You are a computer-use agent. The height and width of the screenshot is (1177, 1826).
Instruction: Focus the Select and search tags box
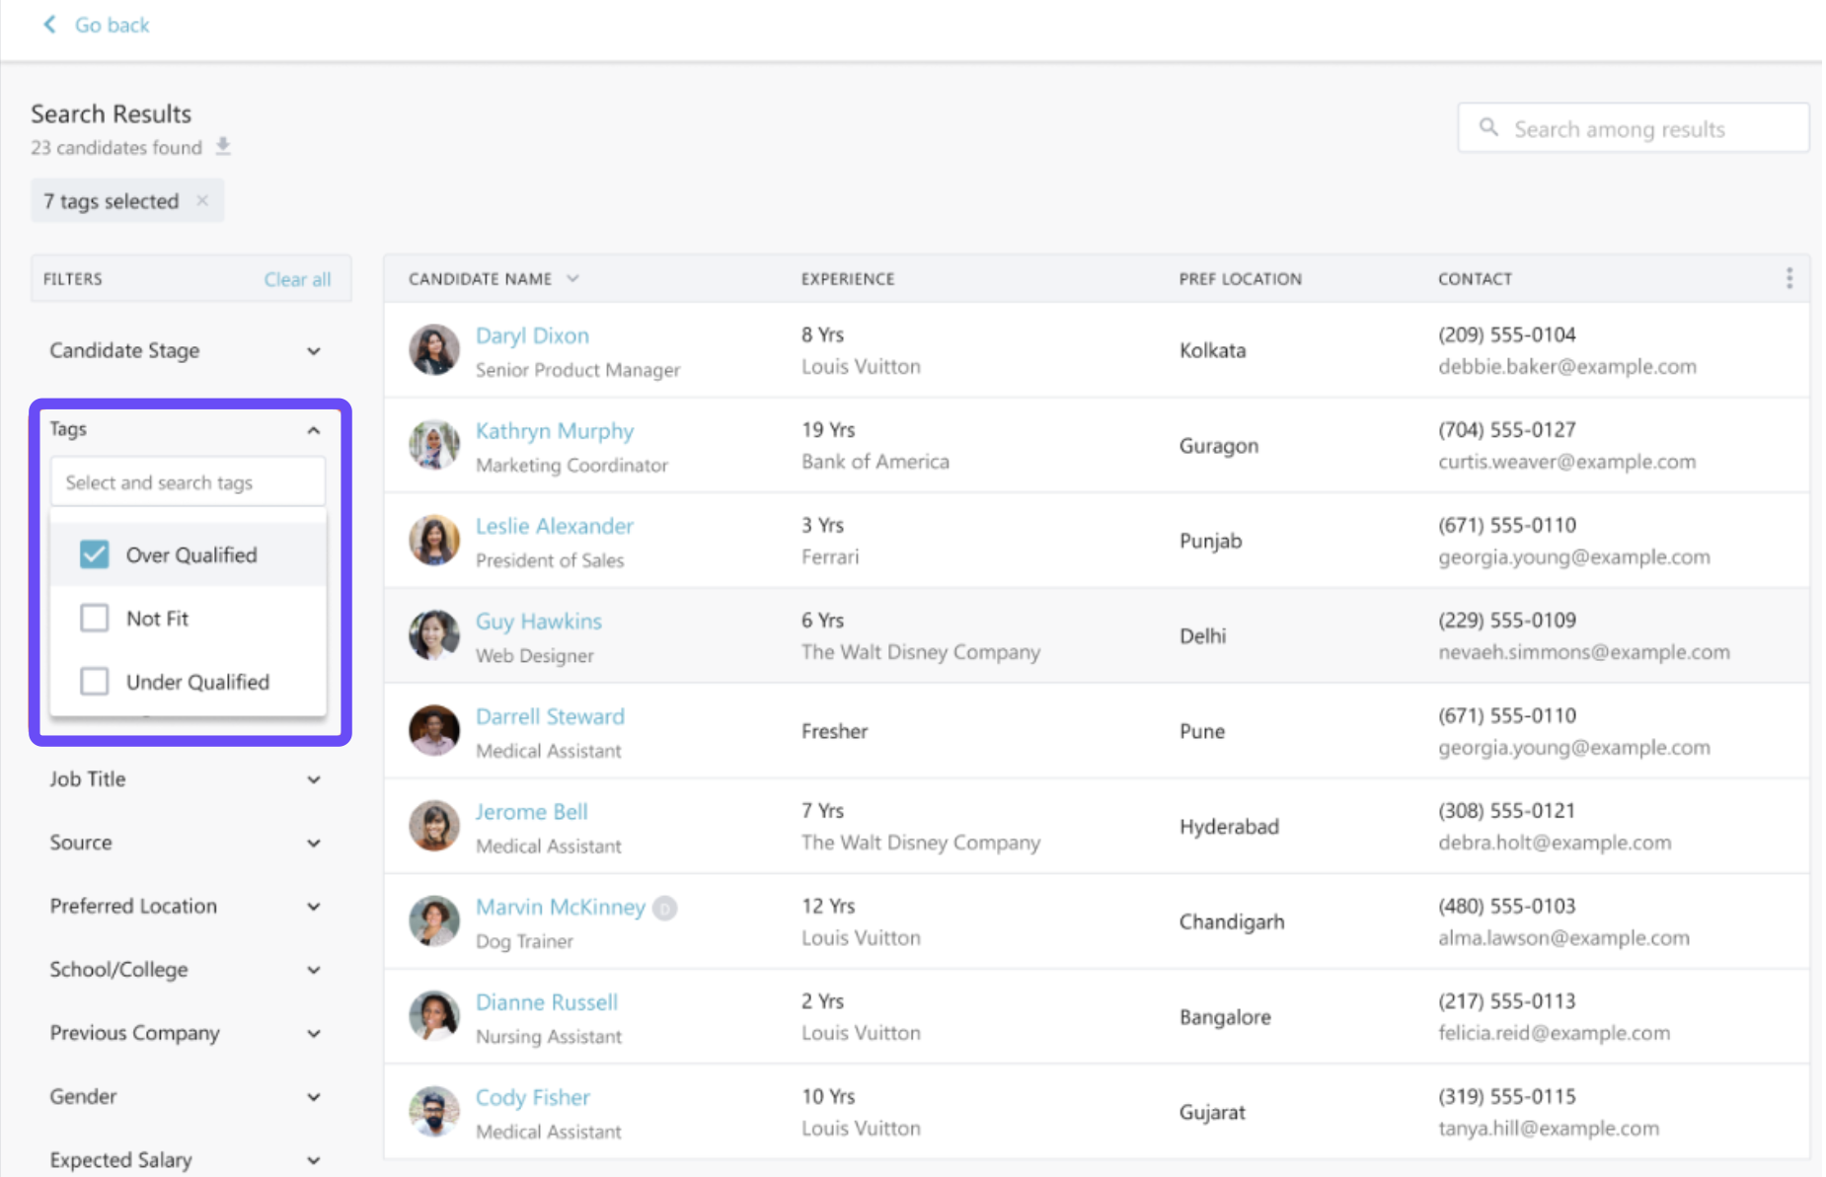coord(188,482)
